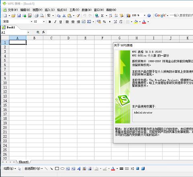This screenshot has width=193, height=177.
Task: Open the Data (数据) menu
Action: pyautogui.click(x=86, y=10)
